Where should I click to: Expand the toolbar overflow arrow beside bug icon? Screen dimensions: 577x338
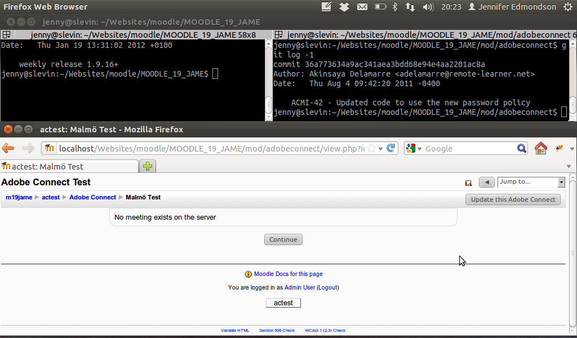tap(572, 149)
